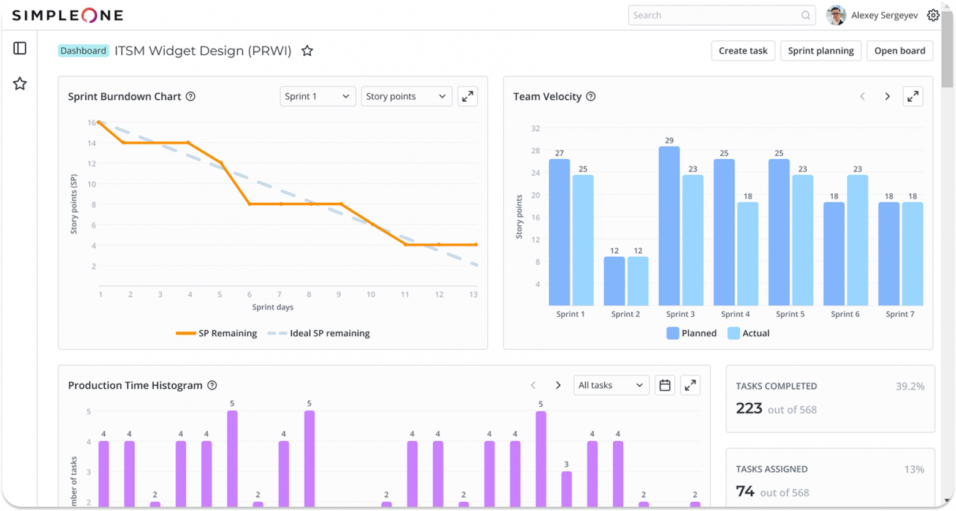Open the Sprint 1 dropdown
This screenshot has height=511, width=956.
pyautogui.click(x=317, y=96)
